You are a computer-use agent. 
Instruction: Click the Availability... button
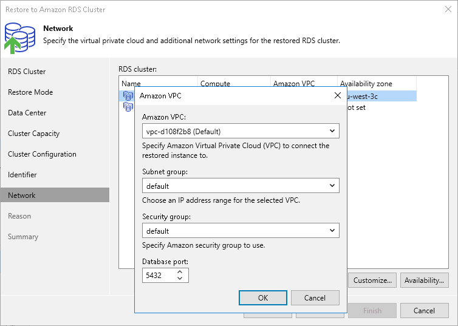[x=425, y=280]
